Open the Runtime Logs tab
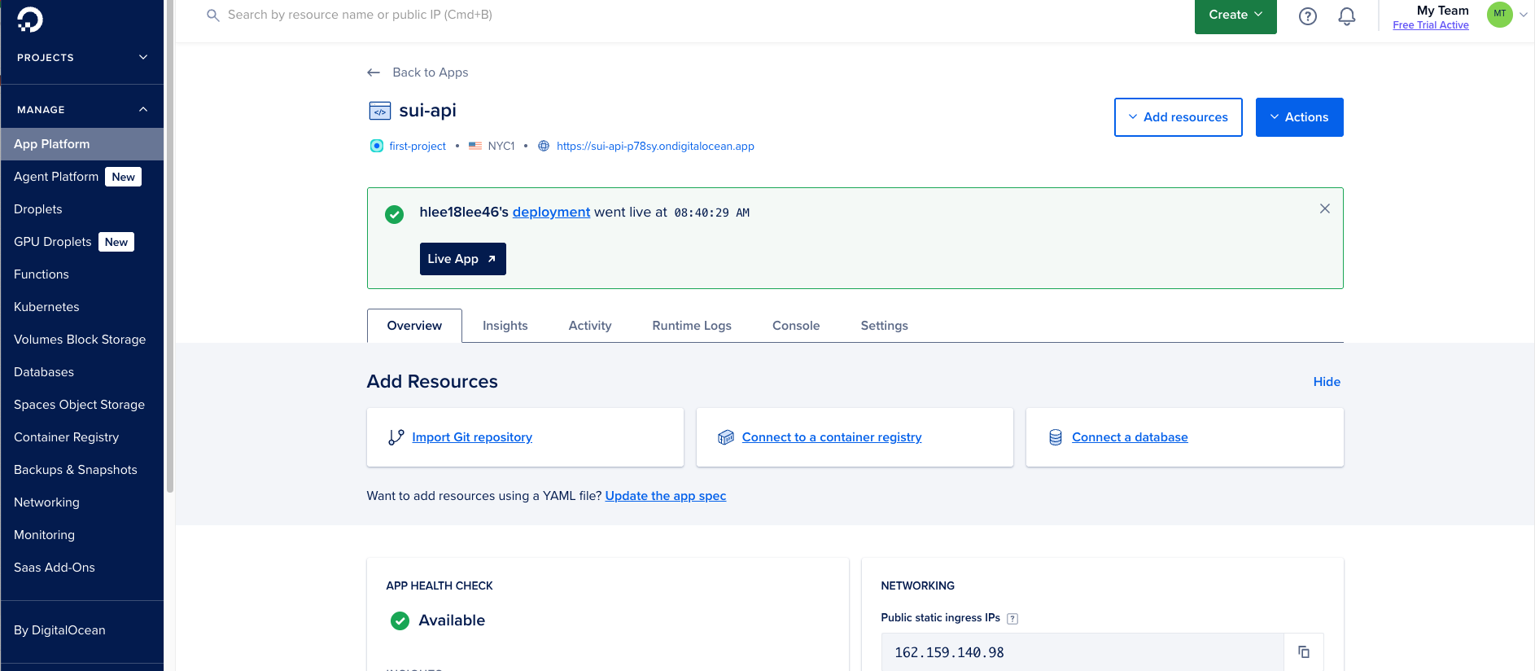 [692, 326]
